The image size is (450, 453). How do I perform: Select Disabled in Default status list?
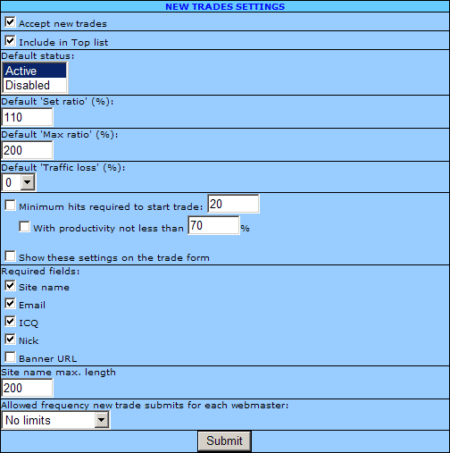[x=35, y=85]
